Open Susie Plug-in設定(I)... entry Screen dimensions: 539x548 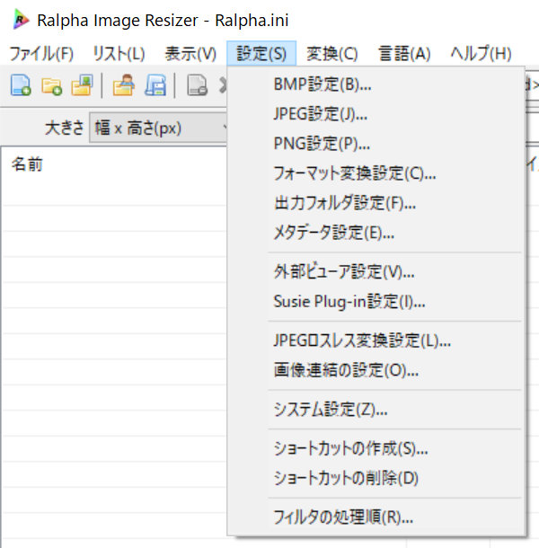(x=376, y=301)
